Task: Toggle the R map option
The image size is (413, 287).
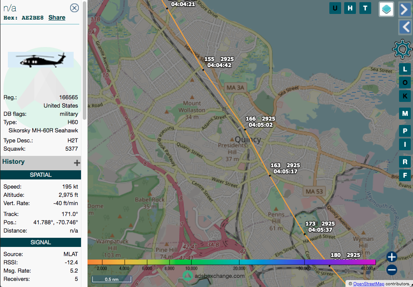Action: (x=405, y=162)
